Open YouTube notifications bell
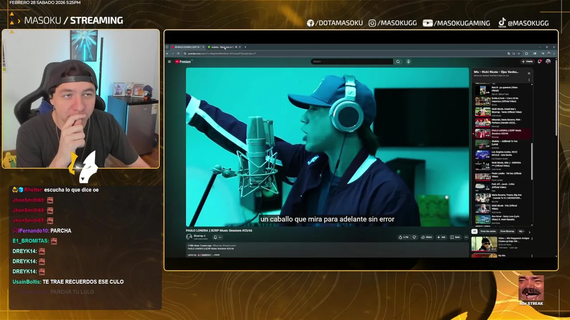The height and width of the screenshot is (320, 570). [x=540, y=61]
